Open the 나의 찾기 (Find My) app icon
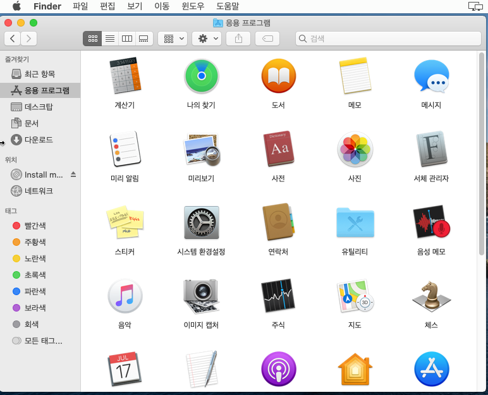488x395 pixels. pyautogui.click(x=201, y=76)
